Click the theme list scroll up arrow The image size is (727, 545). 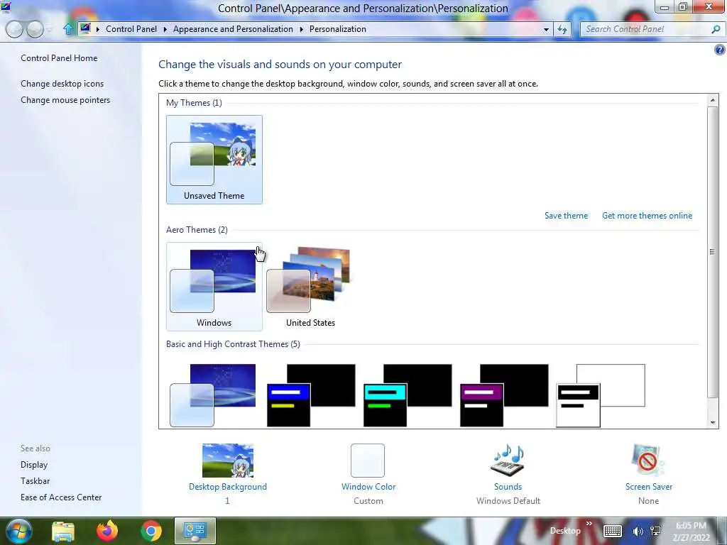(x=713, y=100)
